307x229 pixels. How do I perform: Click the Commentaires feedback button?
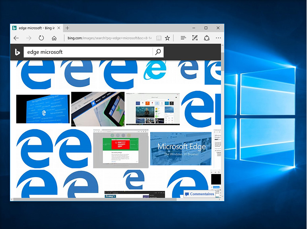pyautogui.click(x=199, y=194)
